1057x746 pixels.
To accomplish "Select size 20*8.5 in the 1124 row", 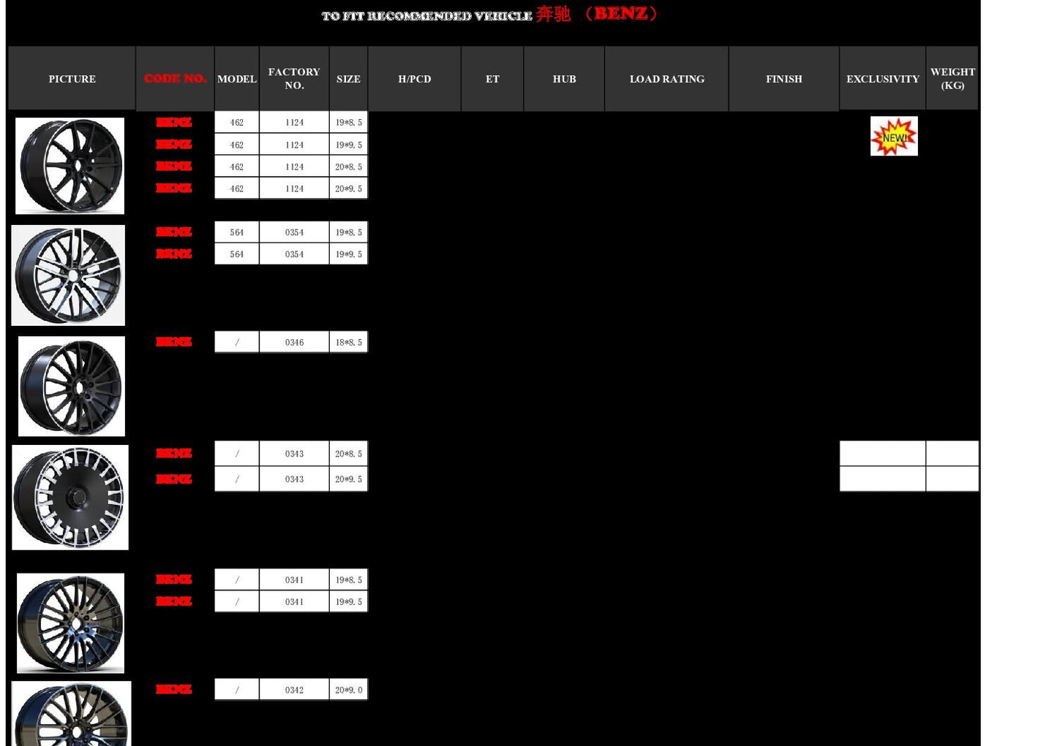I will click(x=348, y=167).
